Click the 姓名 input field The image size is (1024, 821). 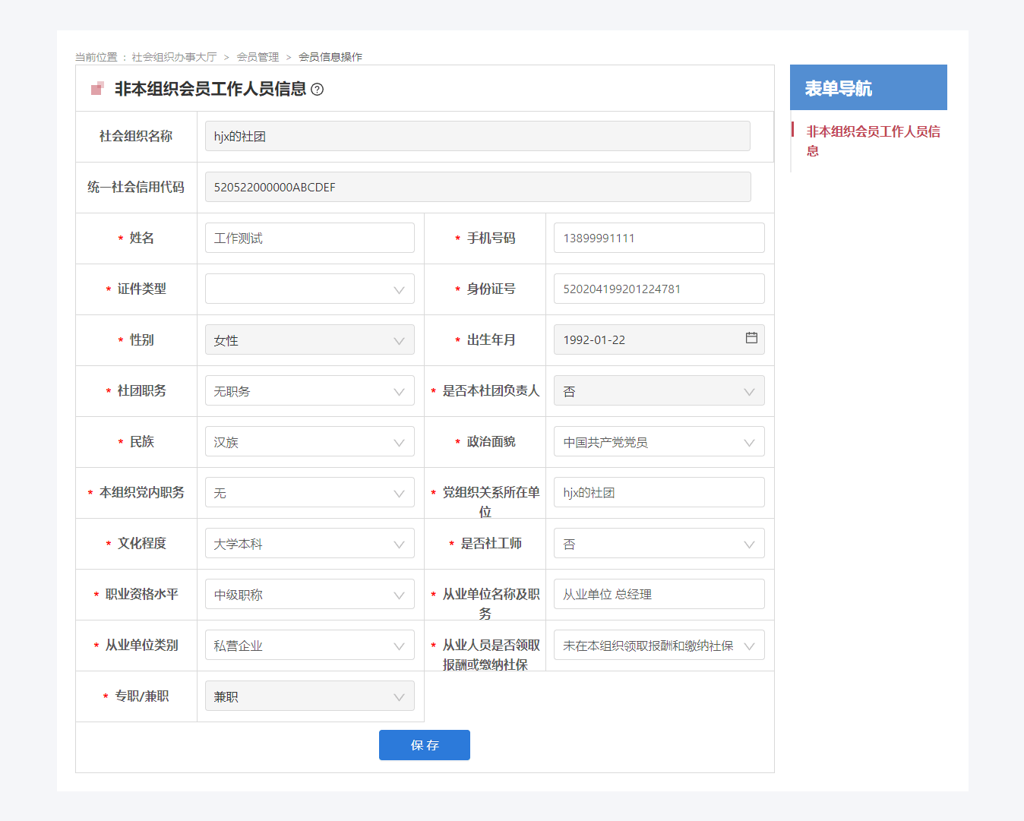(x=310, y=238)
